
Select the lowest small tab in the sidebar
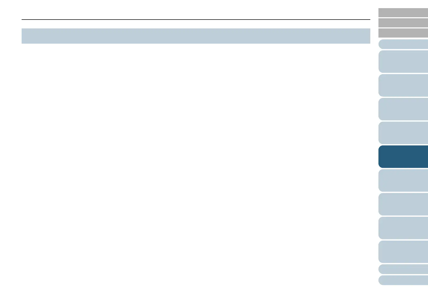[403, 280]
